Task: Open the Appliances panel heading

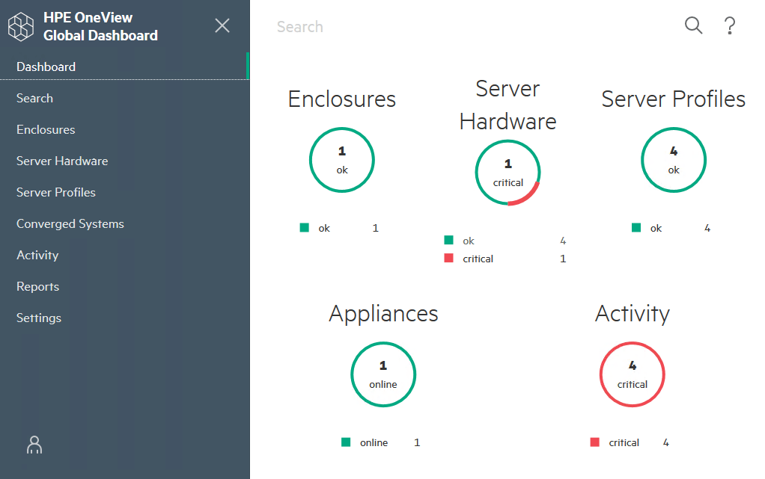Action: (x=383, y=314)
